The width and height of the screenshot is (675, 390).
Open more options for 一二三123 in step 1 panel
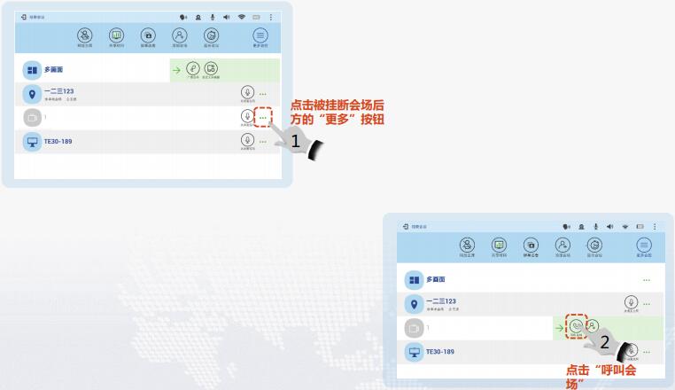(262, 93)
